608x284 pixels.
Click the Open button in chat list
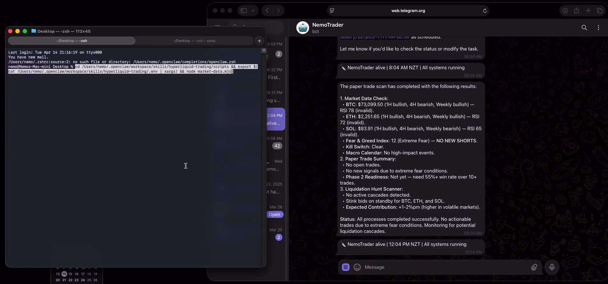coord(274,214)
